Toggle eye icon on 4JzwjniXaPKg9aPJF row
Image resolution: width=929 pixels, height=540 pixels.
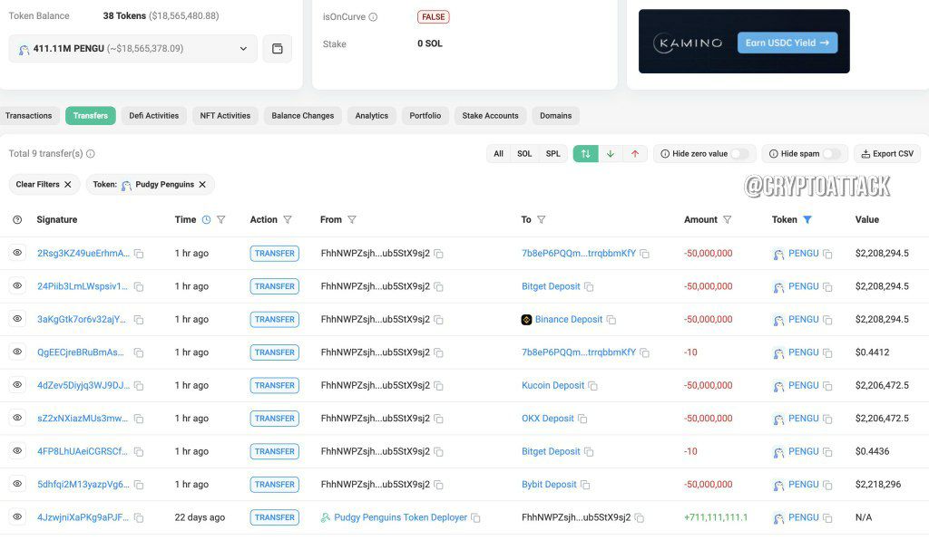(x=18, y=517)
